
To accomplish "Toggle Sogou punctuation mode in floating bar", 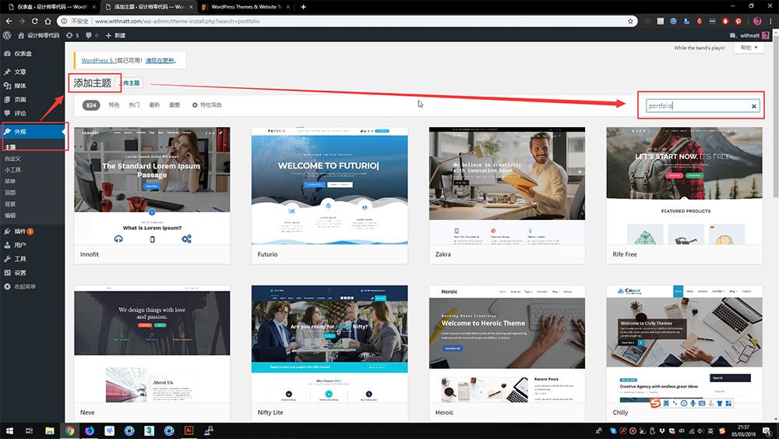I will (675, 403).
